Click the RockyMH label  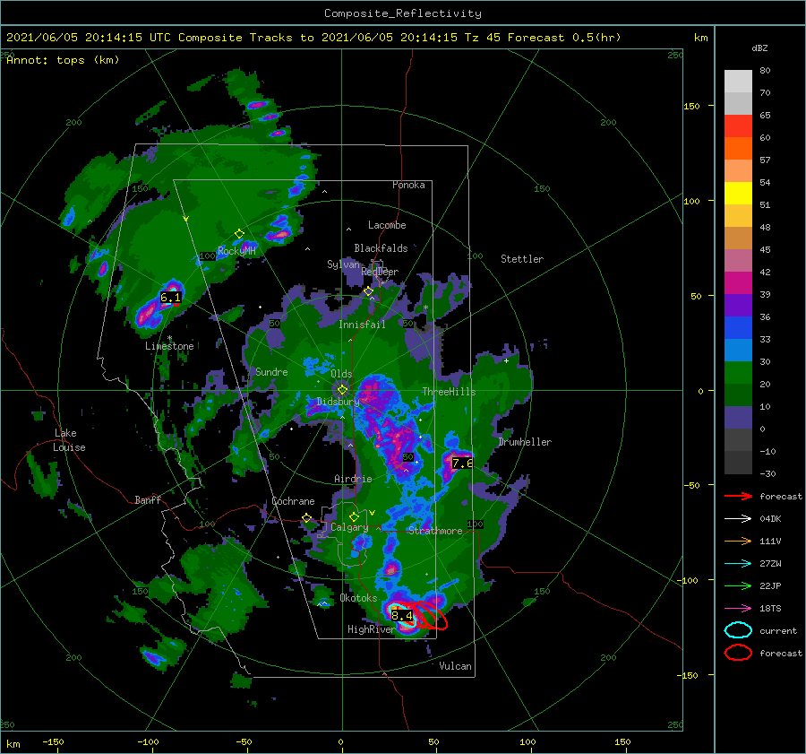(236, 251)
